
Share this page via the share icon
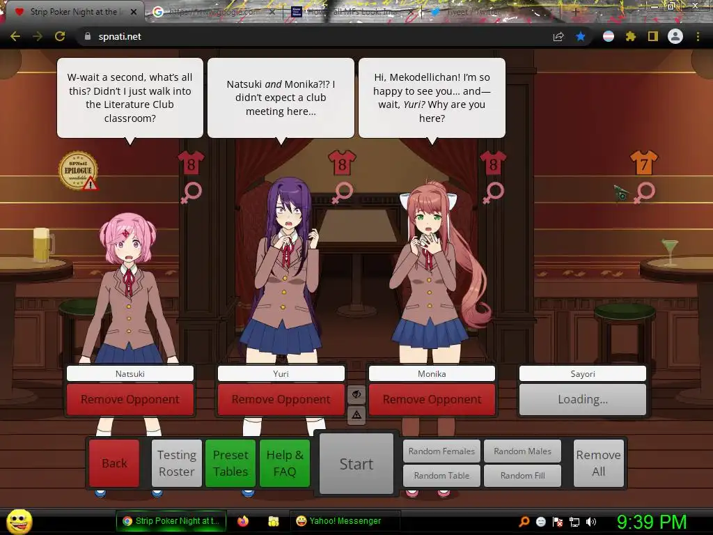tap(558, 36)
